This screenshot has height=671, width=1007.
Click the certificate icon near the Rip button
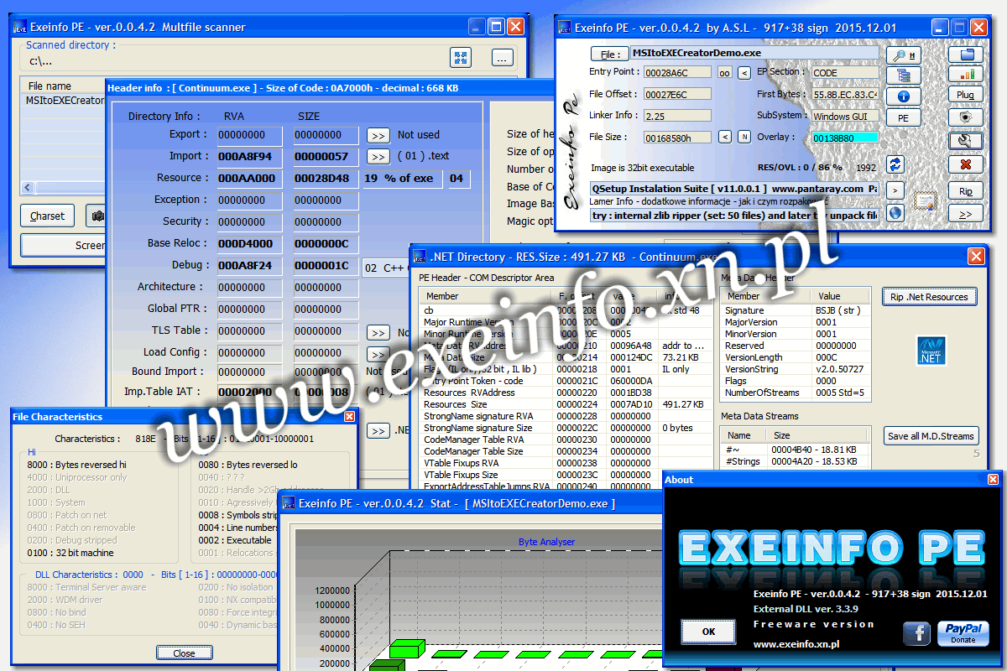tap(926, 200)
